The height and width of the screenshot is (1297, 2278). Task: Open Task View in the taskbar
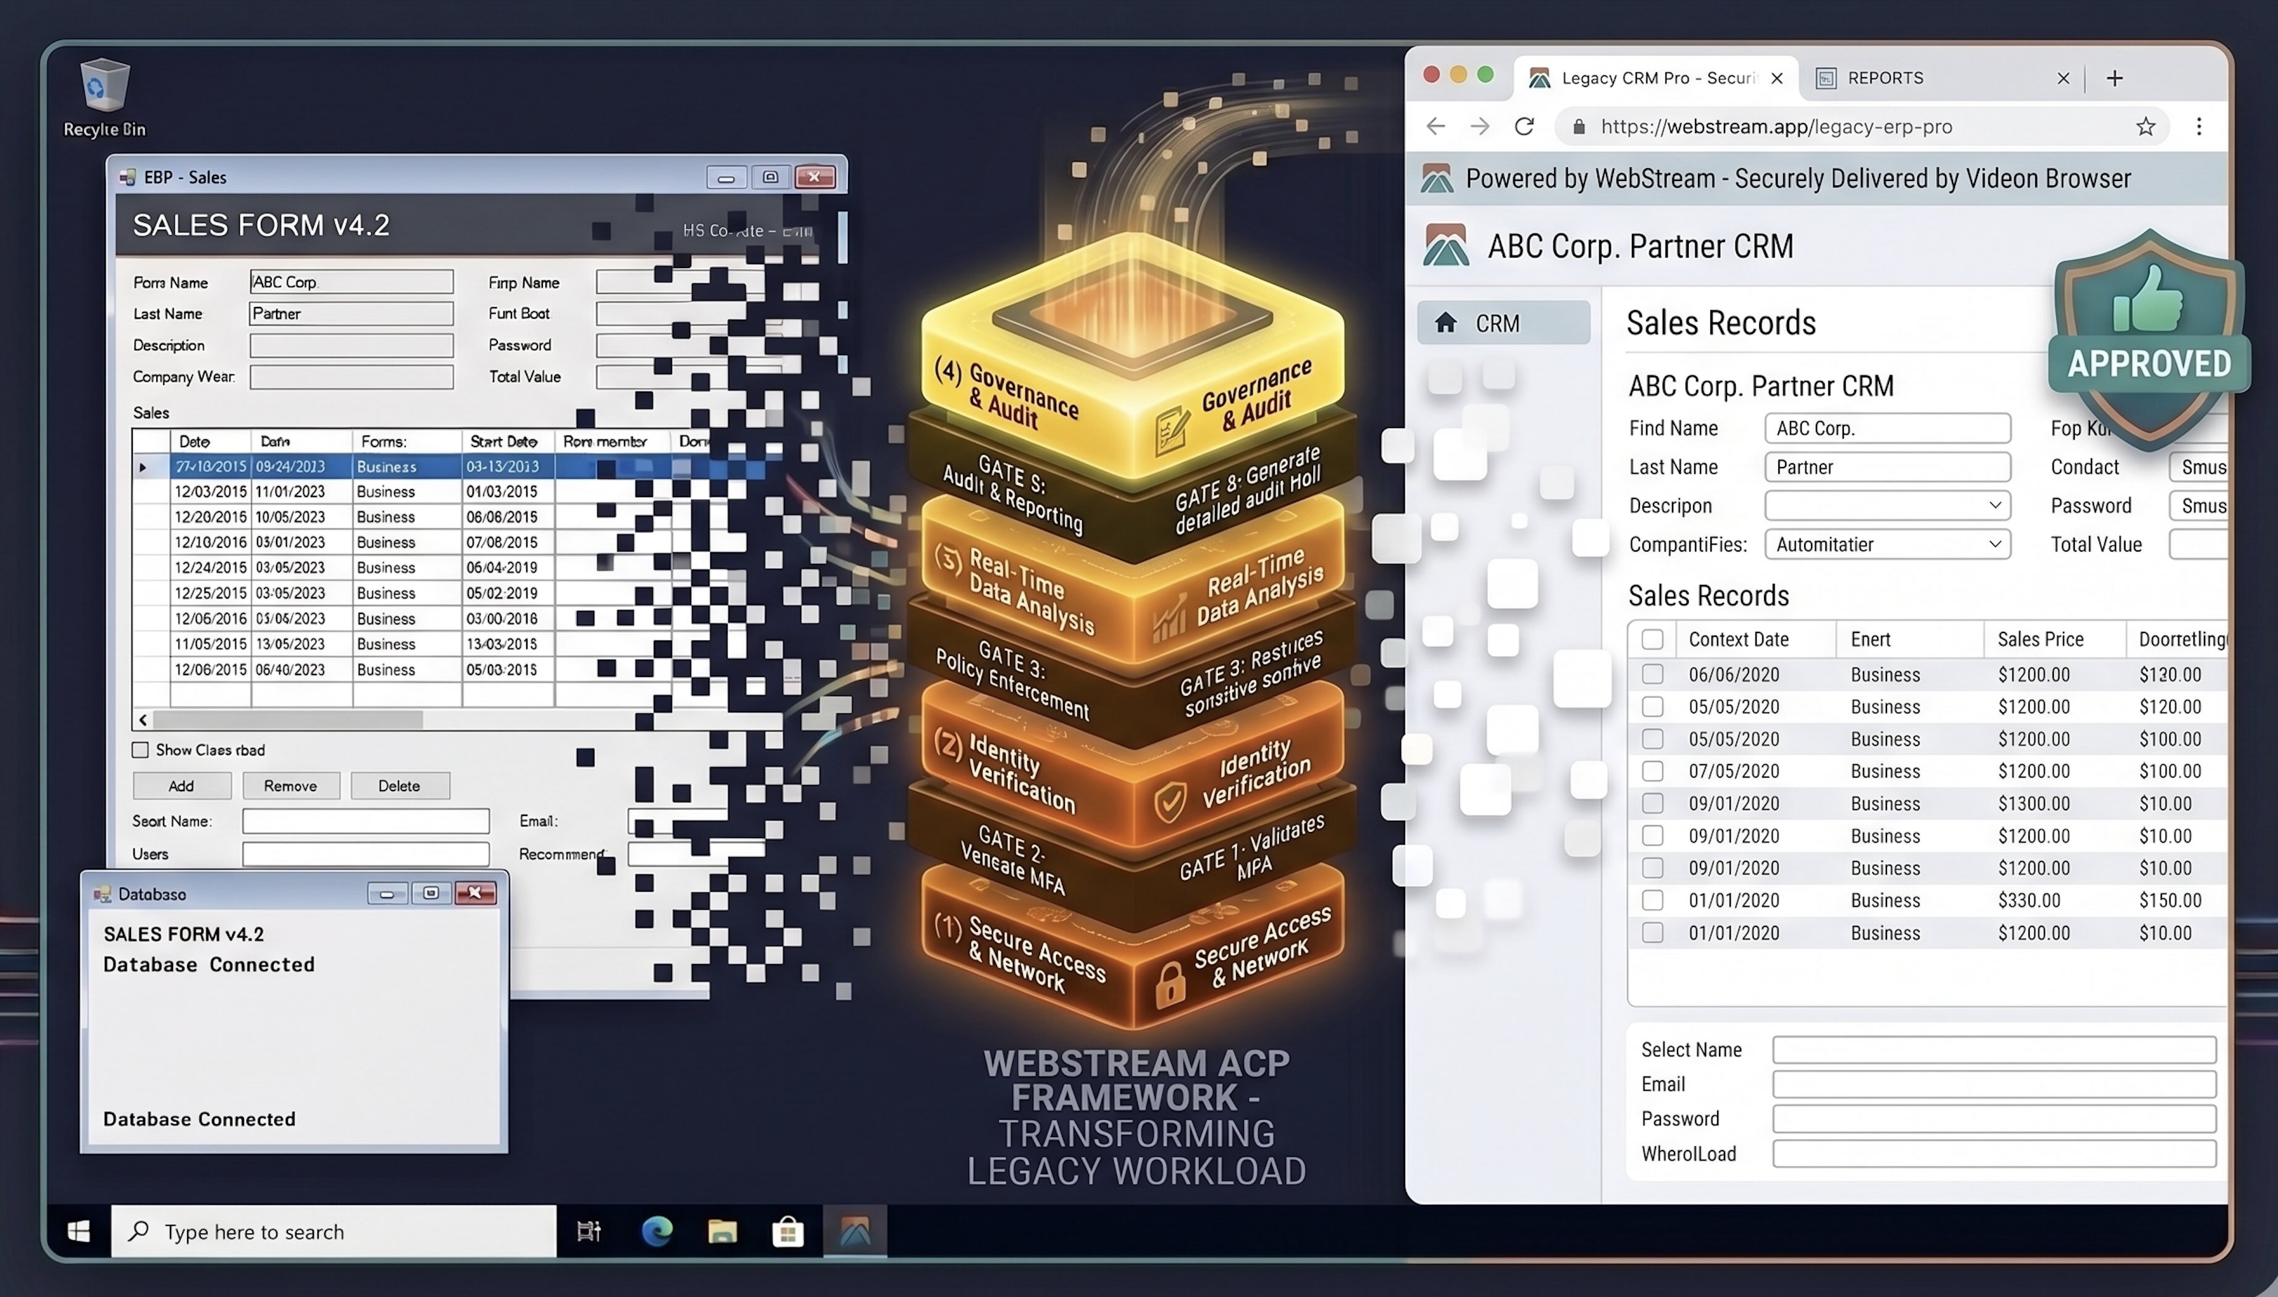tap(589, 1231)
